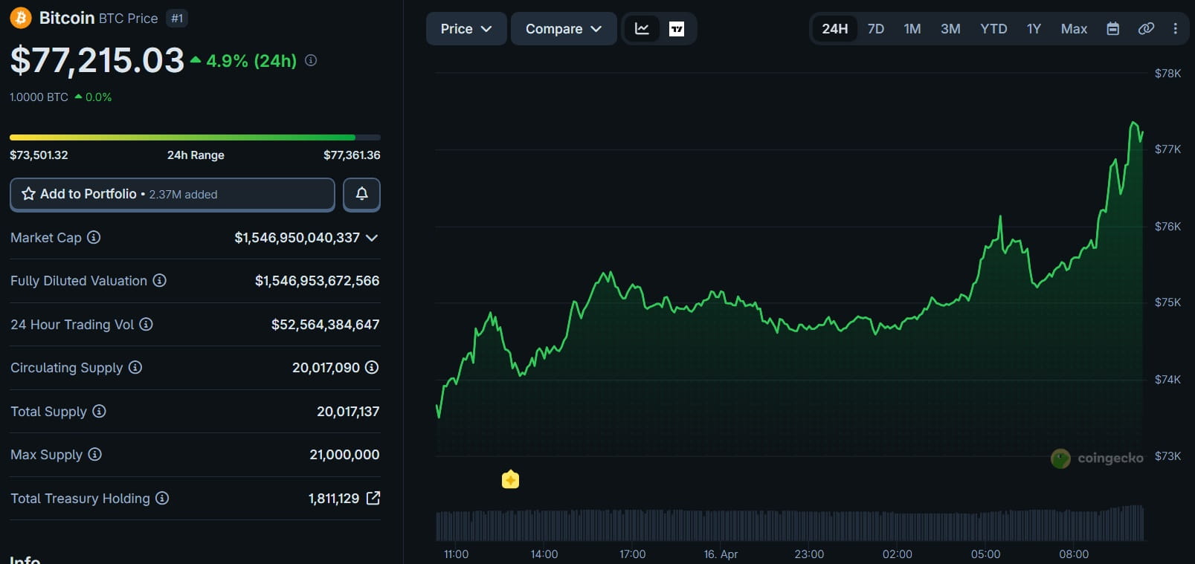The width and height of the screenshot is (1195, 564).
Task: Click the Circulating Supply verification info icon
Action: click(x=372, y=367)
